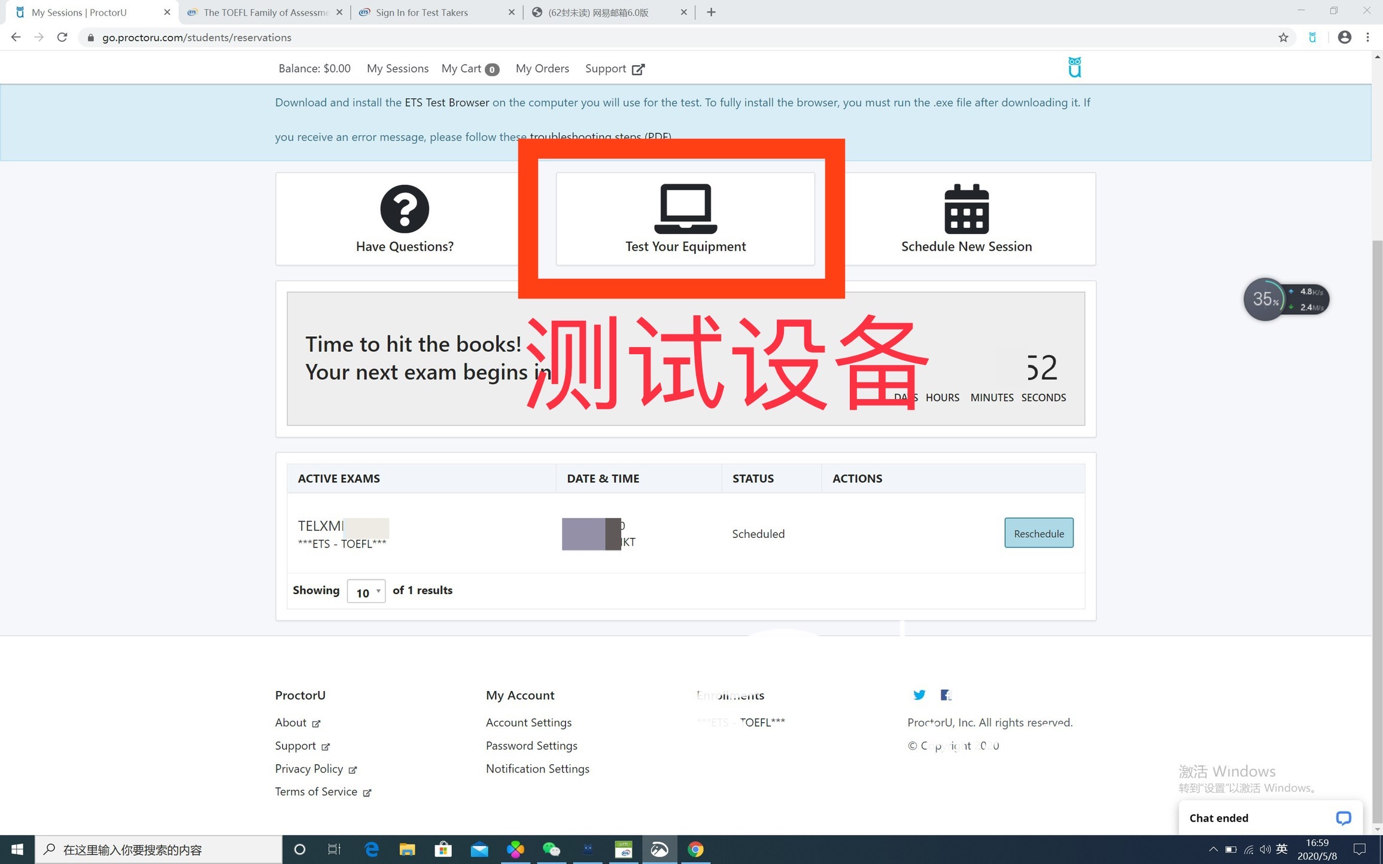
Task: Open Account Settings link
Action: [528, 723]
